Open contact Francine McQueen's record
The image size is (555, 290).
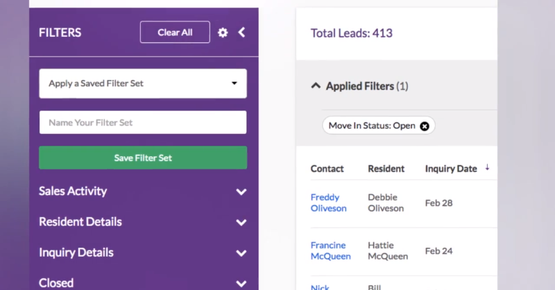point(330,250)
